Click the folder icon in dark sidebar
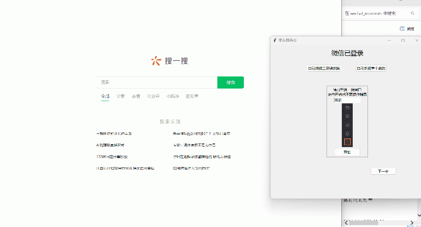The image size is (421, 227). tap(347, 107)
